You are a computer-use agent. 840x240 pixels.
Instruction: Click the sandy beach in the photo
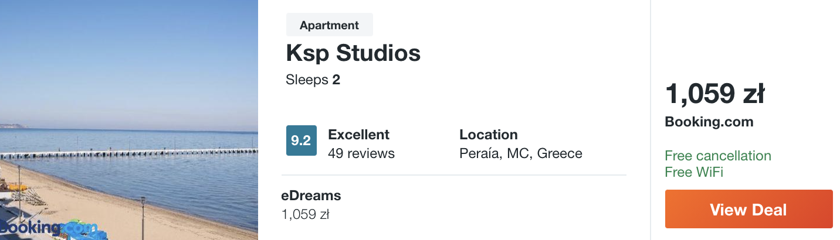click(88, 211)
